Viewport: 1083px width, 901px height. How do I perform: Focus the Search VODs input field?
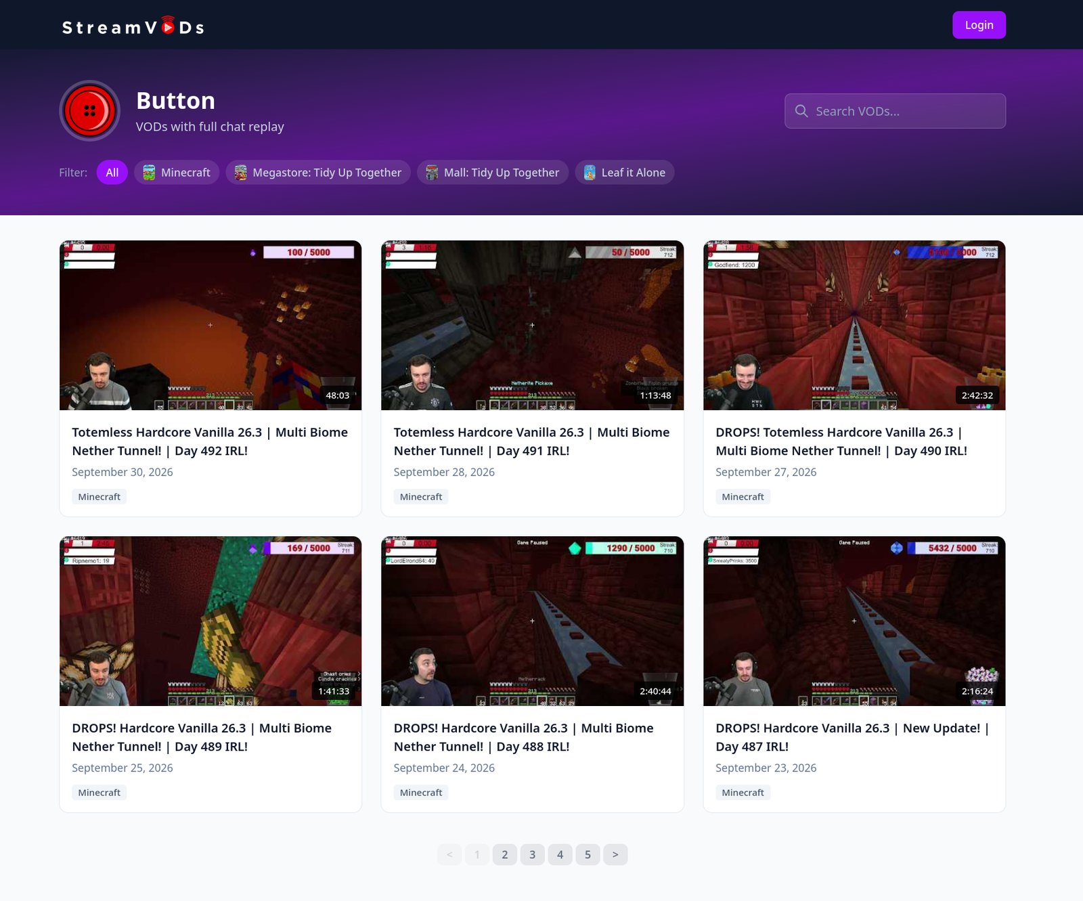click(x=895, y=111)
